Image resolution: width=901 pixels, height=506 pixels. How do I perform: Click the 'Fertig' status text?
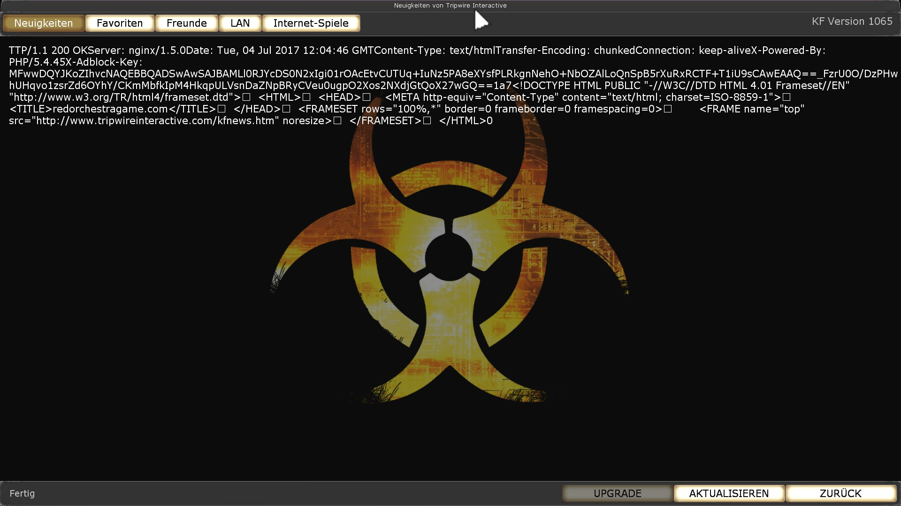[22, 493]
